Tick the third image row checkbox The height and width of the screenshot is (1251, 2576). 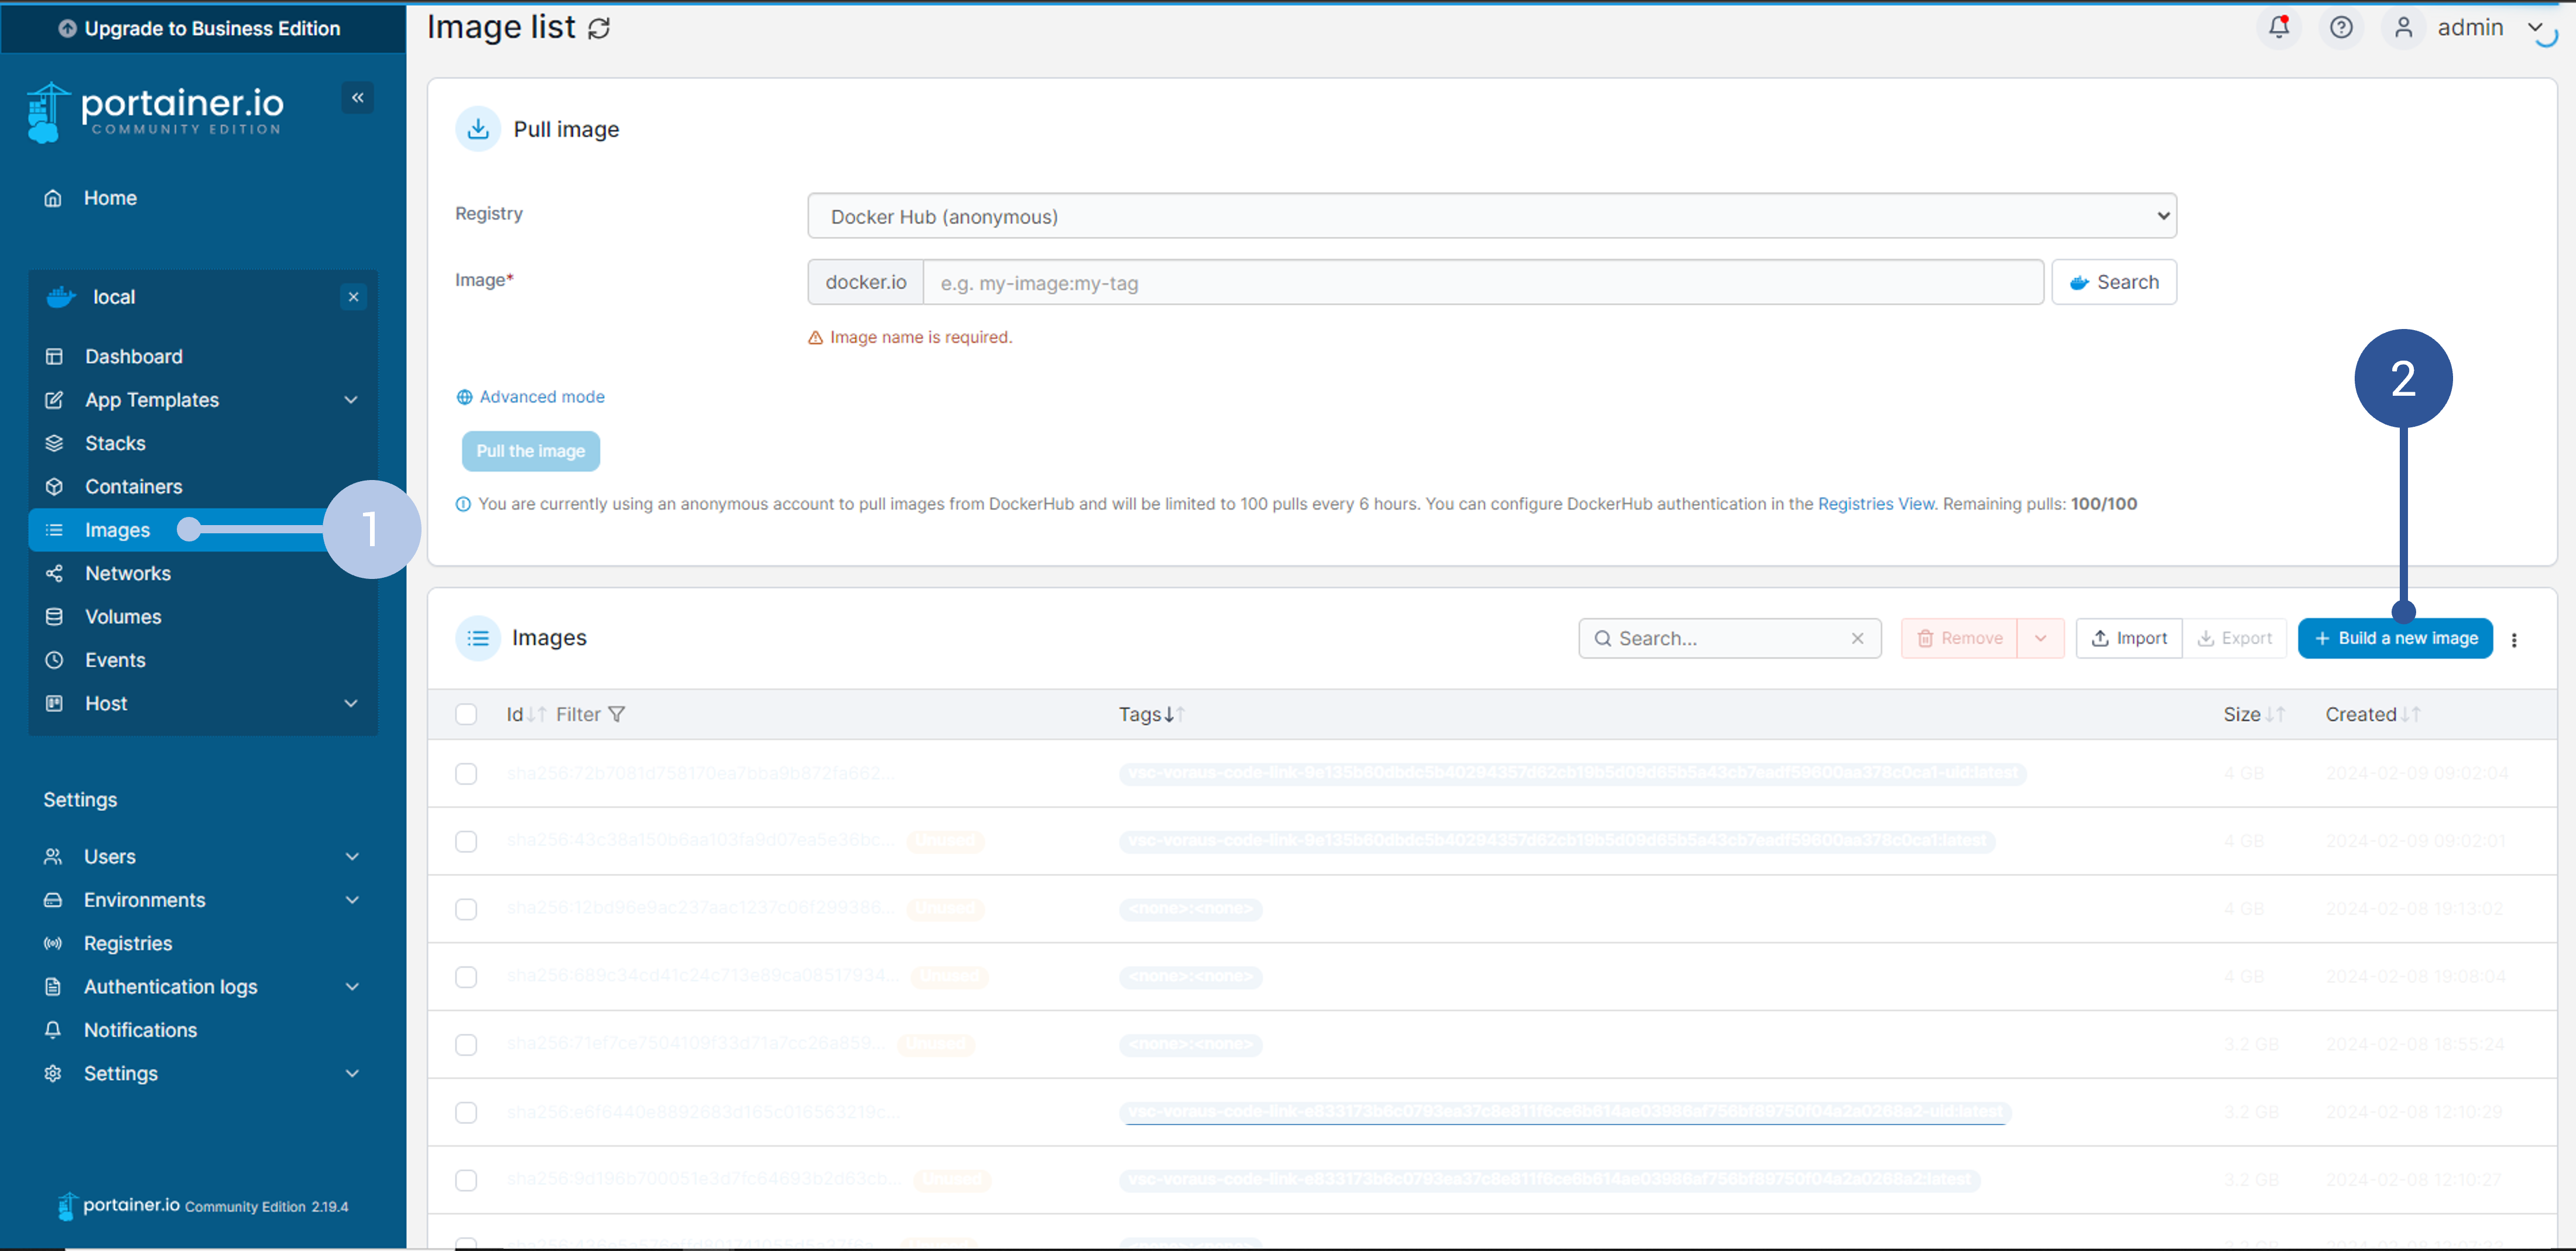(466, 909)
